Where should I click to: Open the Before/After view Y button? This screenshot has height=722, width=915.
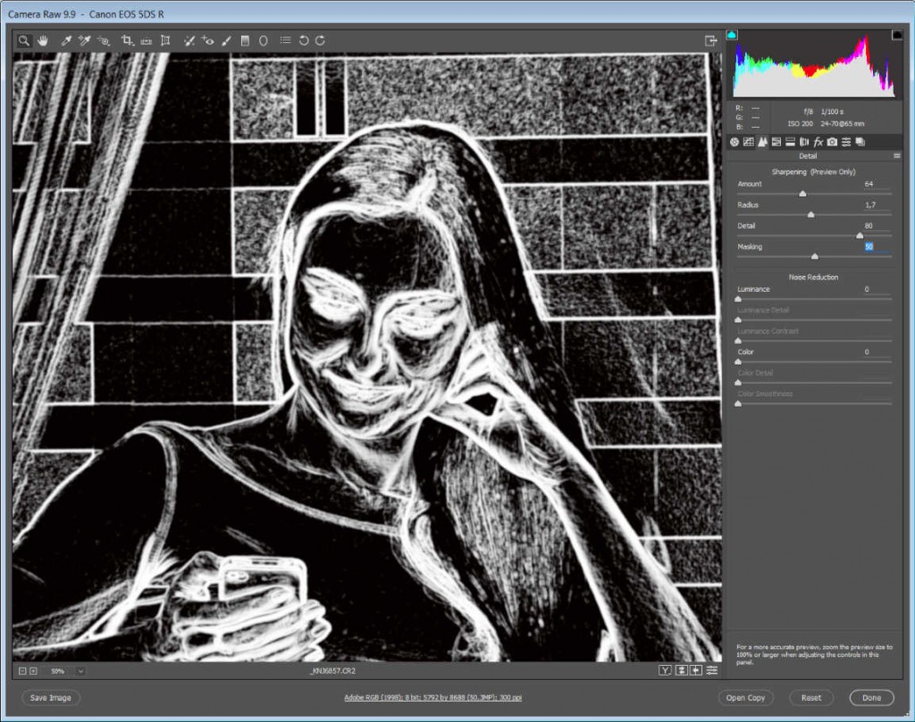665,670
